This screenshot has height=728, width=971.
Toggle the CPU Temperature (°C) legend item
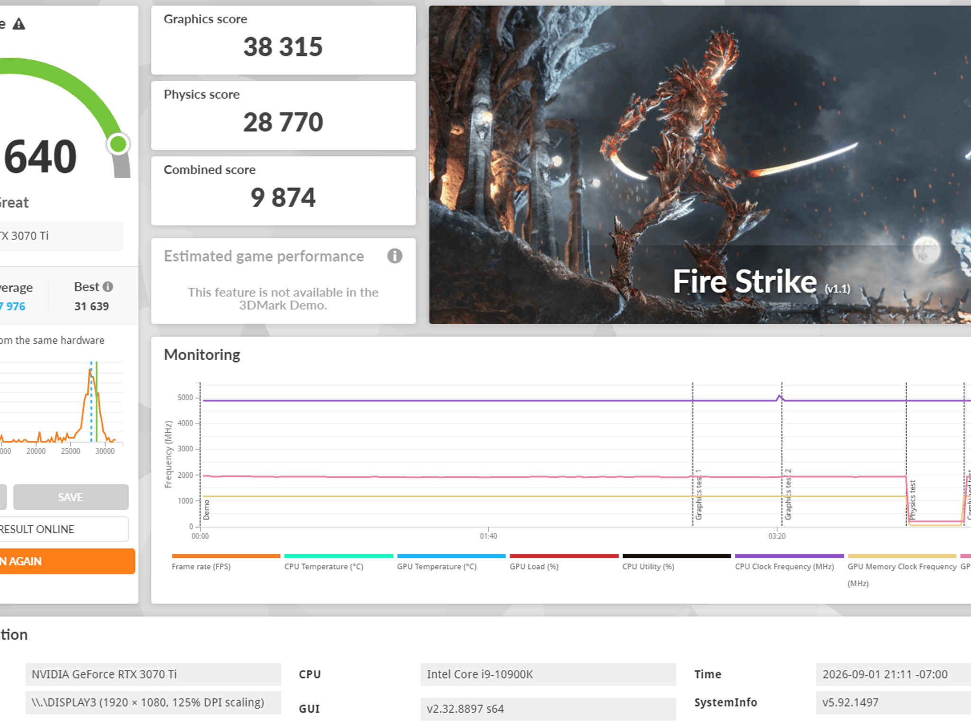(339, 563)
